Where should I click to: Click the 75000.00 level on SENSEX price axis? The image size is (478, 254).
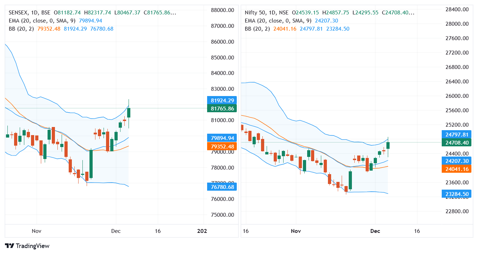tap(222, 215)
